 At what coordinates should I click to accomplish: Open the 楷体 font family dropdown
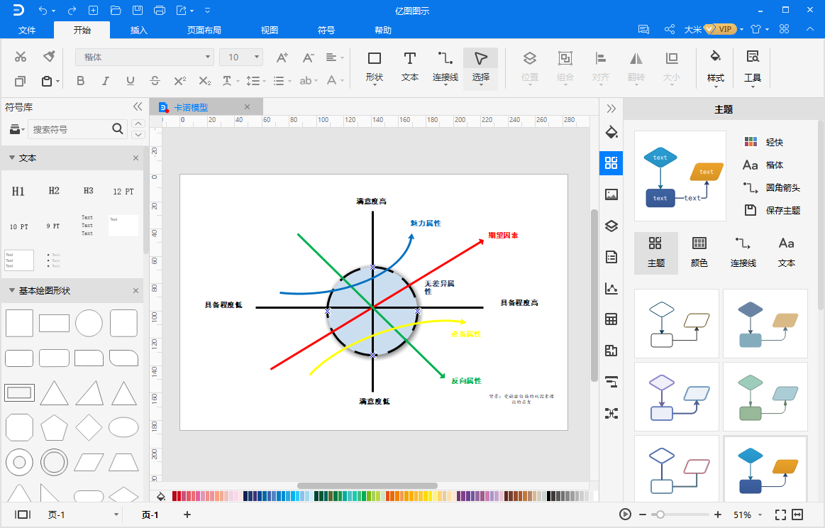point(145,57)
